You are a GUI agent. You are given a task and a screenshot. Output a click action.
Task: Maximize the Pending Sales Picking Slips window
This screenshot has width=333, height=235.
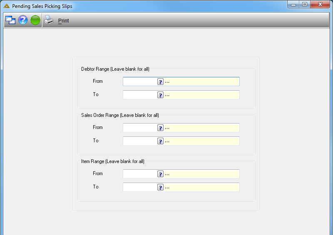pos(305,4)
